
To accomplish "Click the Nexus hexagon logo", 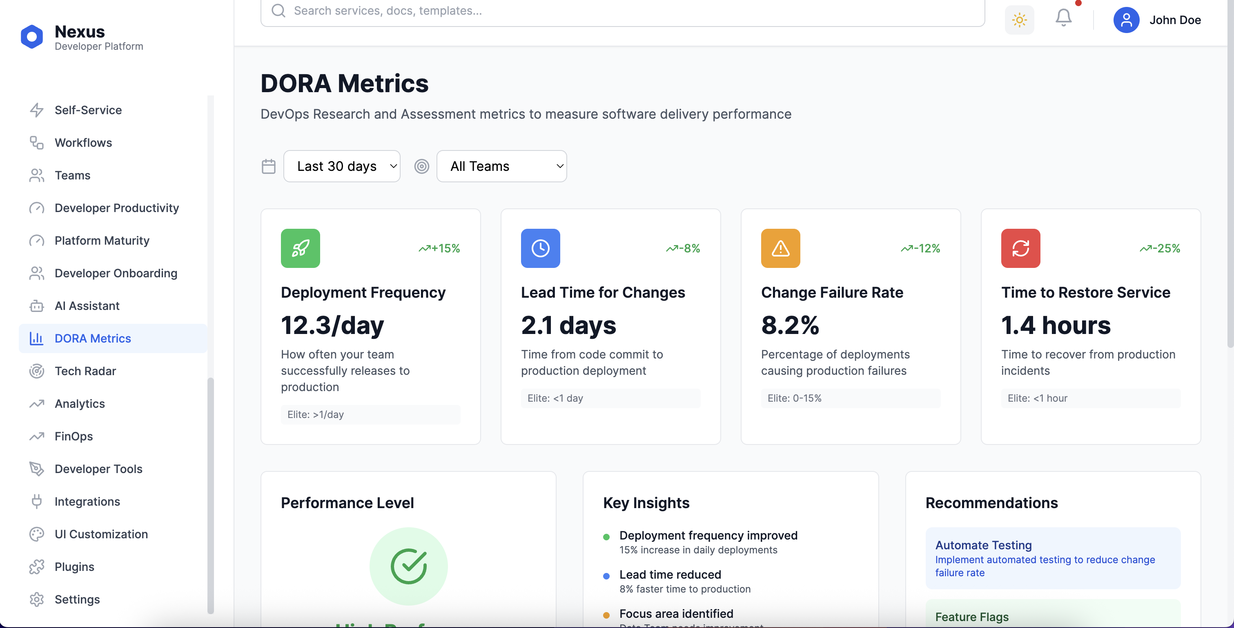I will (31, 37).
